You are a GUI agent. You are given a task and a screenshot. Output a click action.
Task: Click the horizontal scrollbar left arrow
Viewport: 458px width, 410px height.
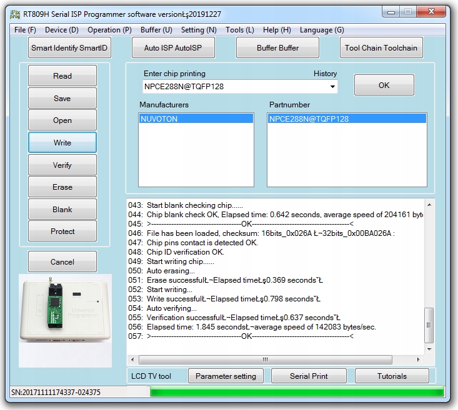click(x=132, y=359)
